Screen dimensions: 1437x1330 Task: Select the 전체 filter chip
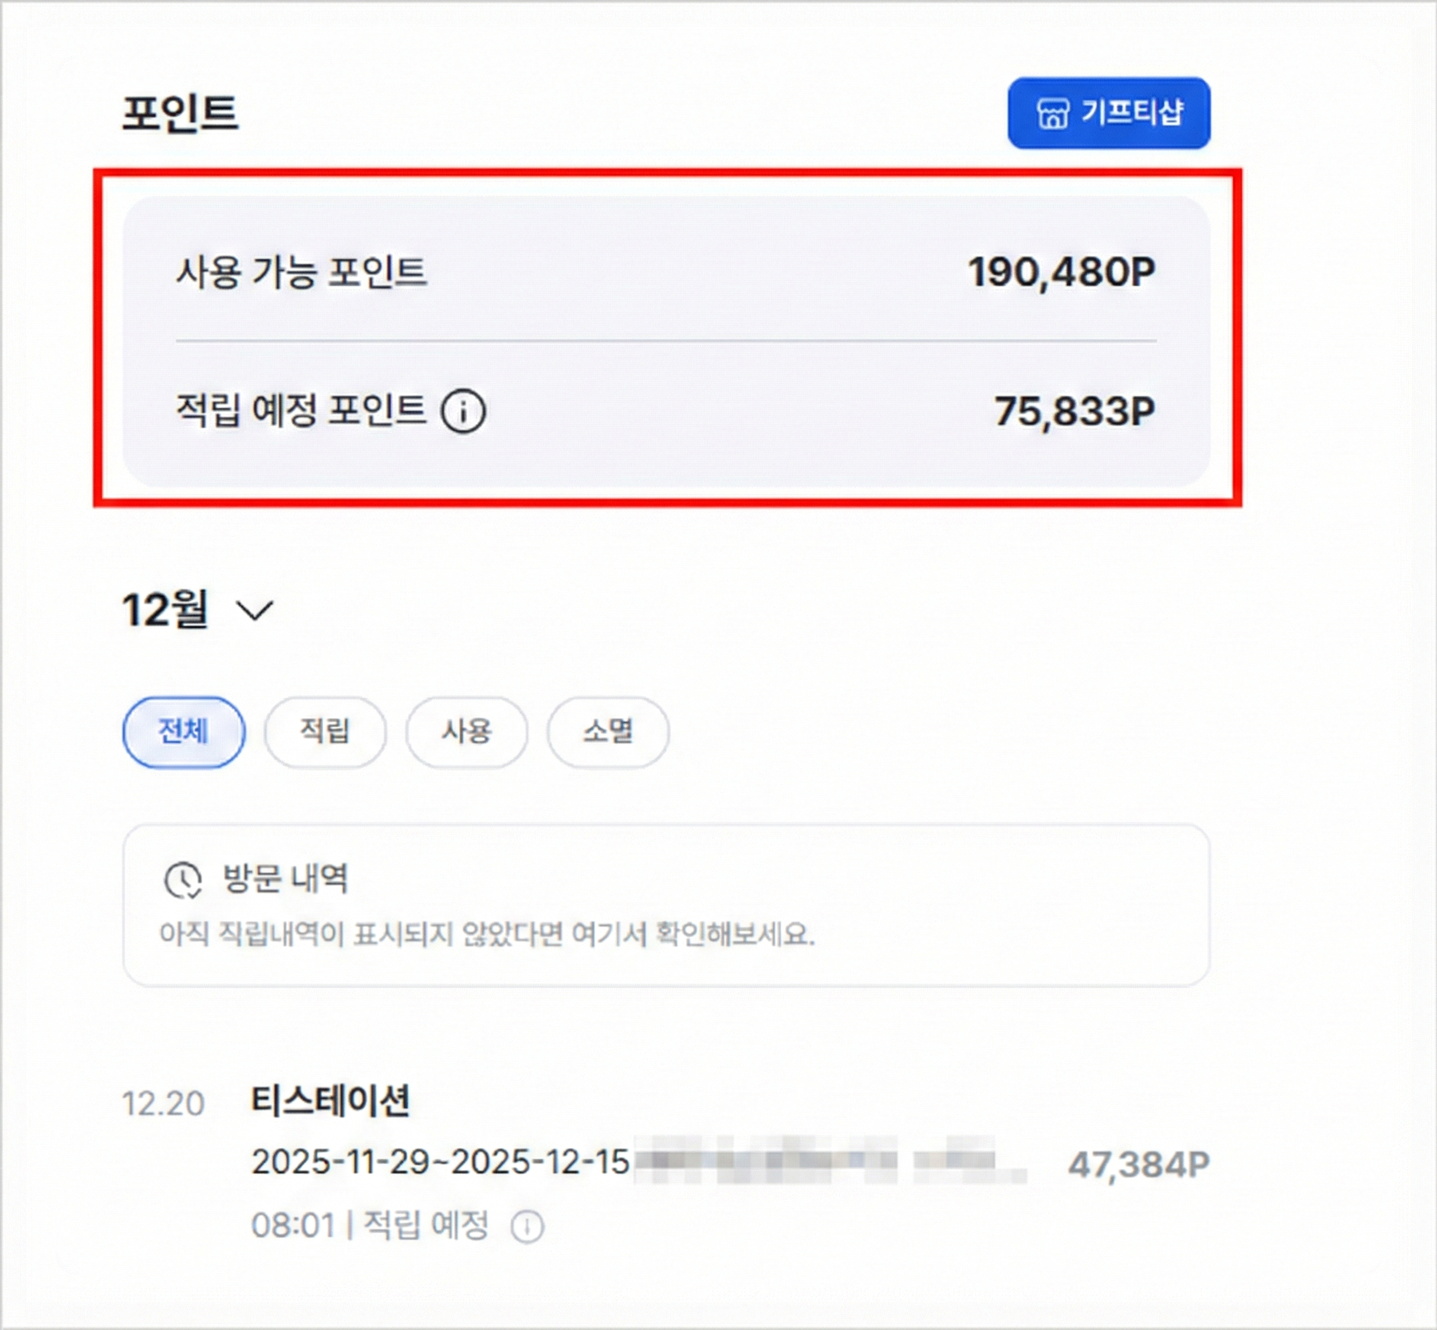[184, 731]
